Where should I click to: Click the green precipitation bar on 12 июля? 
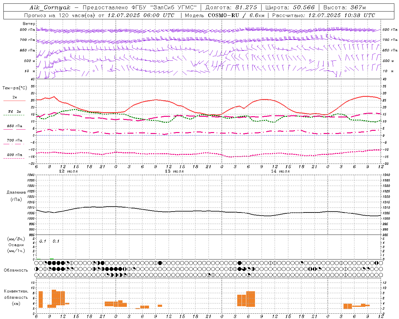tap(52, 259)
